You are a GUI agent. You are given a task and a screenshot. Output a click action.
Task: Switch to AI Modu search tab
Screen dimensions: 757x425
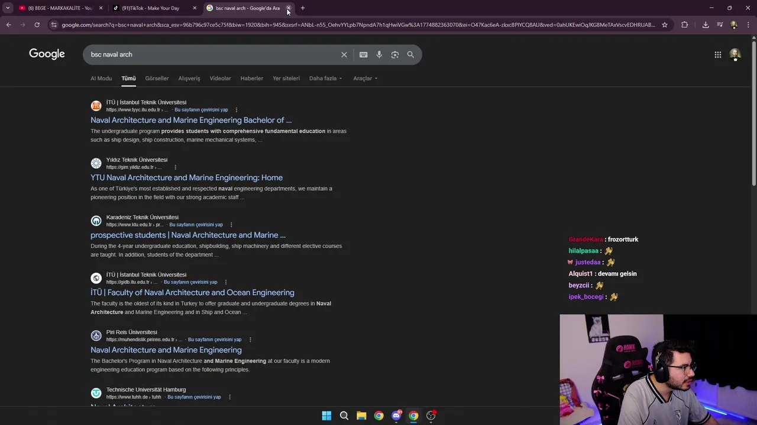pos(101,78)
